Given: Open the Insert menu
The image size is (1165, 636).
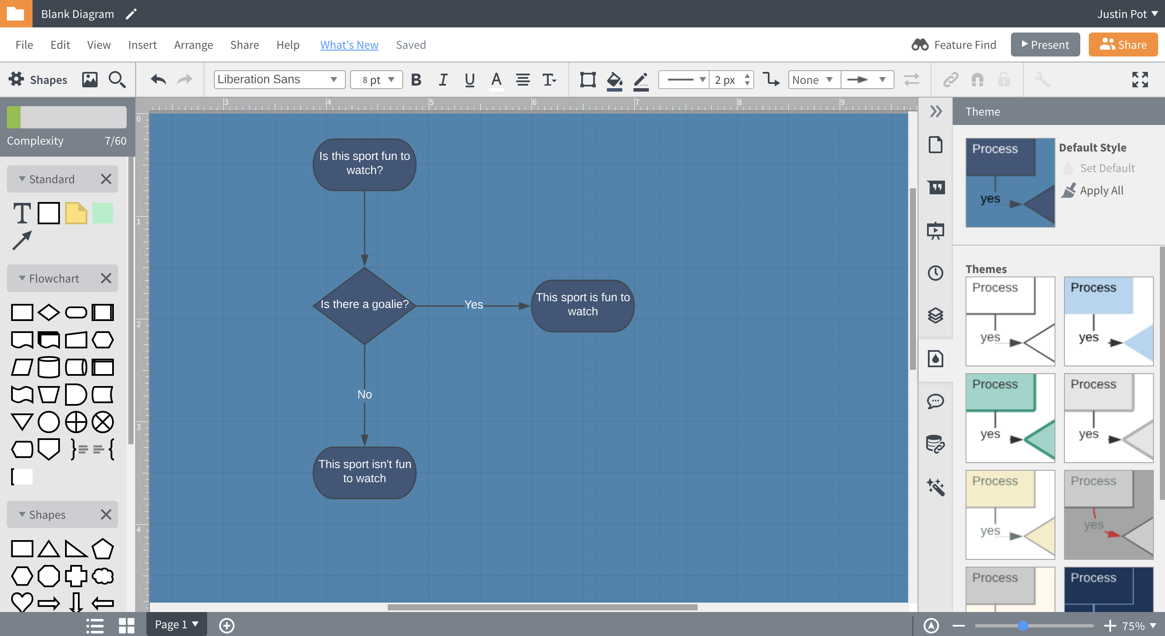Looking at the screenshot, I should click(x=141, y=44).
